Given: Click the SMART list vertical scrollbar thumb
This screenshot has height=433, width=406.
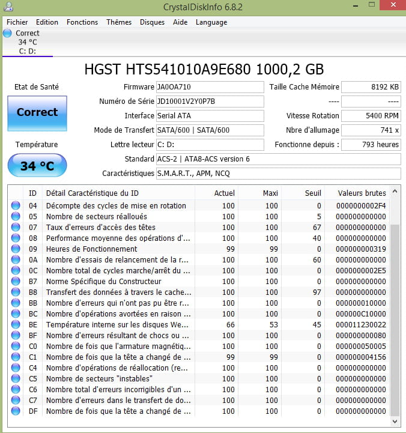Looking at the screenshot, I should tap(395, 320).
